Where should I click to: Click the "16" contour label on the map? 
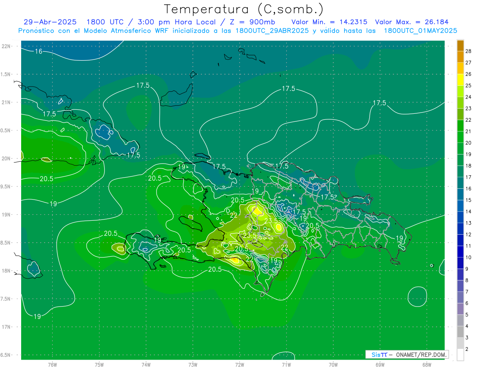[38, 51]
